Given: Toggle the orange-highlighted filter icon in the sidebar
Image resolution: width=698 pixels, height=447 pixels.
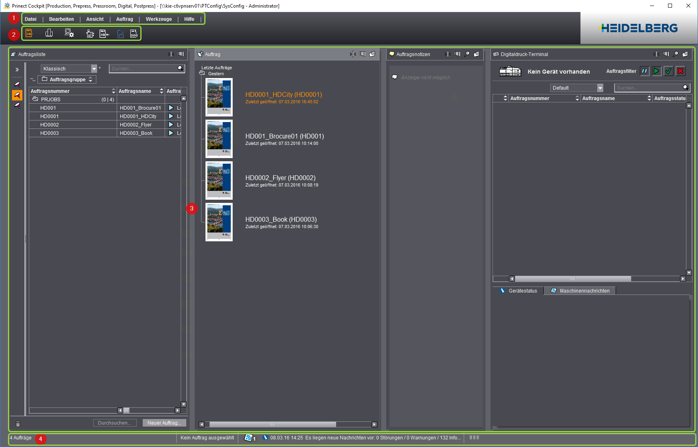Looking at the screenshot, I should click(x=17, y=95).
